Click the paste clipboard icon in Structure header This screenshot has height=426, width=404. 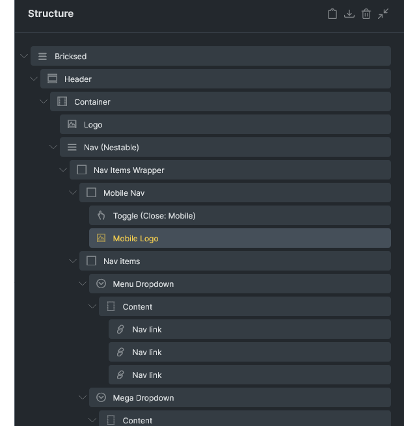332,14
